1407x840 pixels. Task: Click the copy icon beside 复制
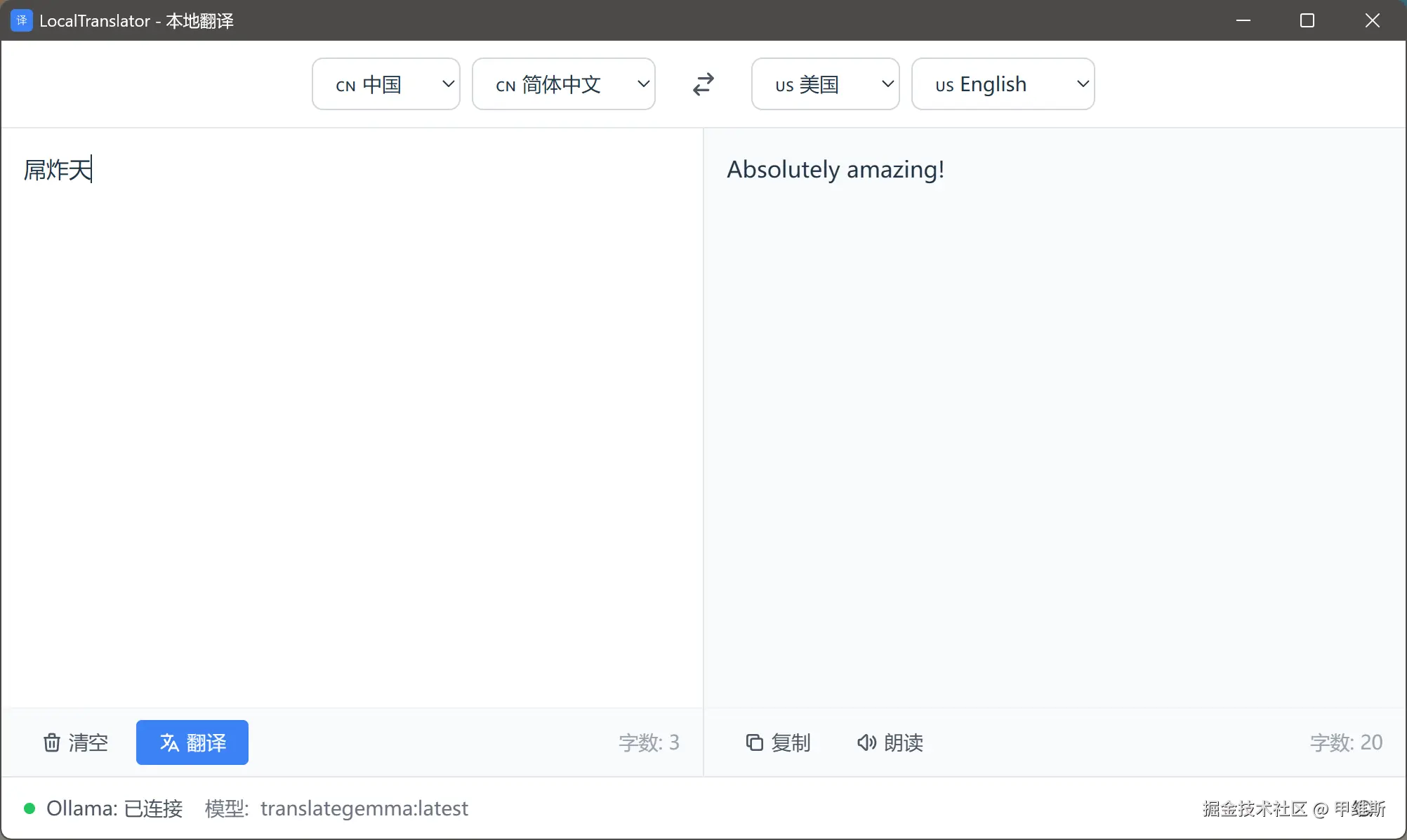click(754, 742)
